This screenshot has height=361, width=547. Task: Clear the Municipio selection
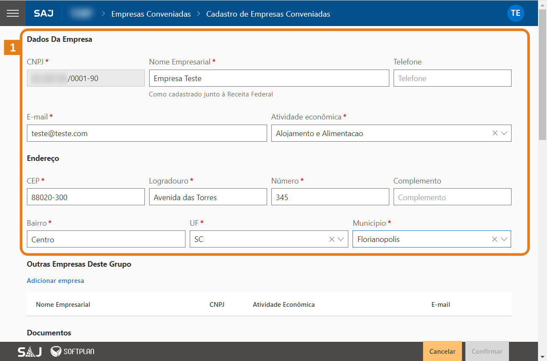(x=494, y=239)
